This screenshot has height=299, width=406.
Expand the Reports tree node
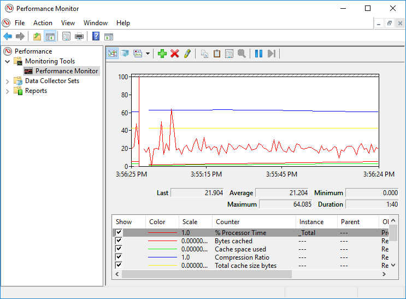point(8,91)
